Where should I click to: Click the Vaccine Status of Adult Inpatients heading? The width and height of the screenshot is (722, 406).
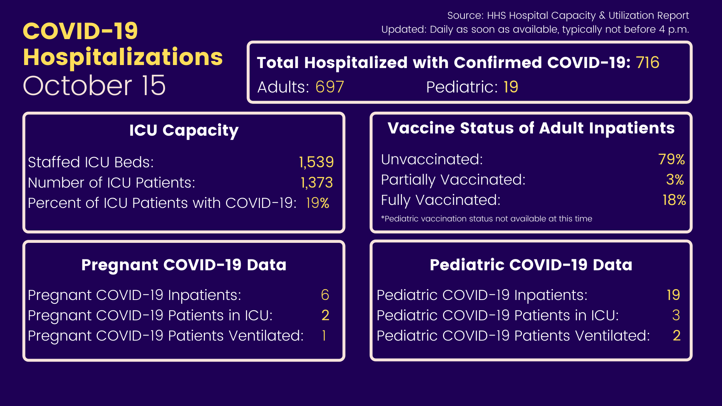click(x=531, y=128)
